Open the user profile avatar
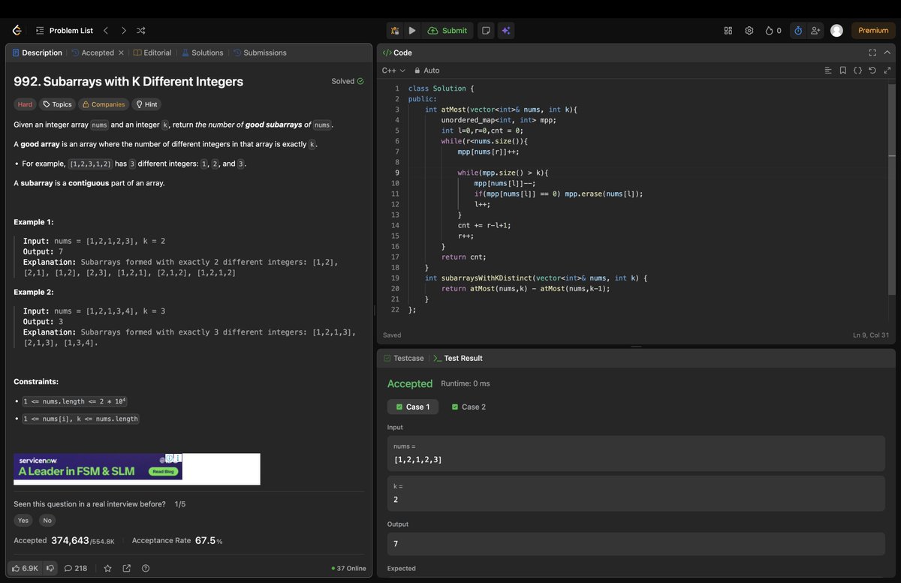901x583 pixels. pos(836,31)
